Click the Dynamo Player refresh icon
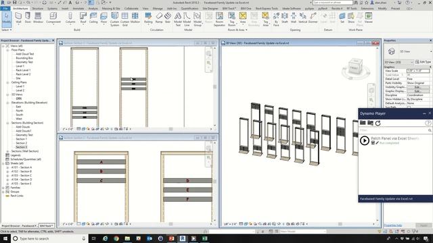433x243 pixels. (378, 123)
